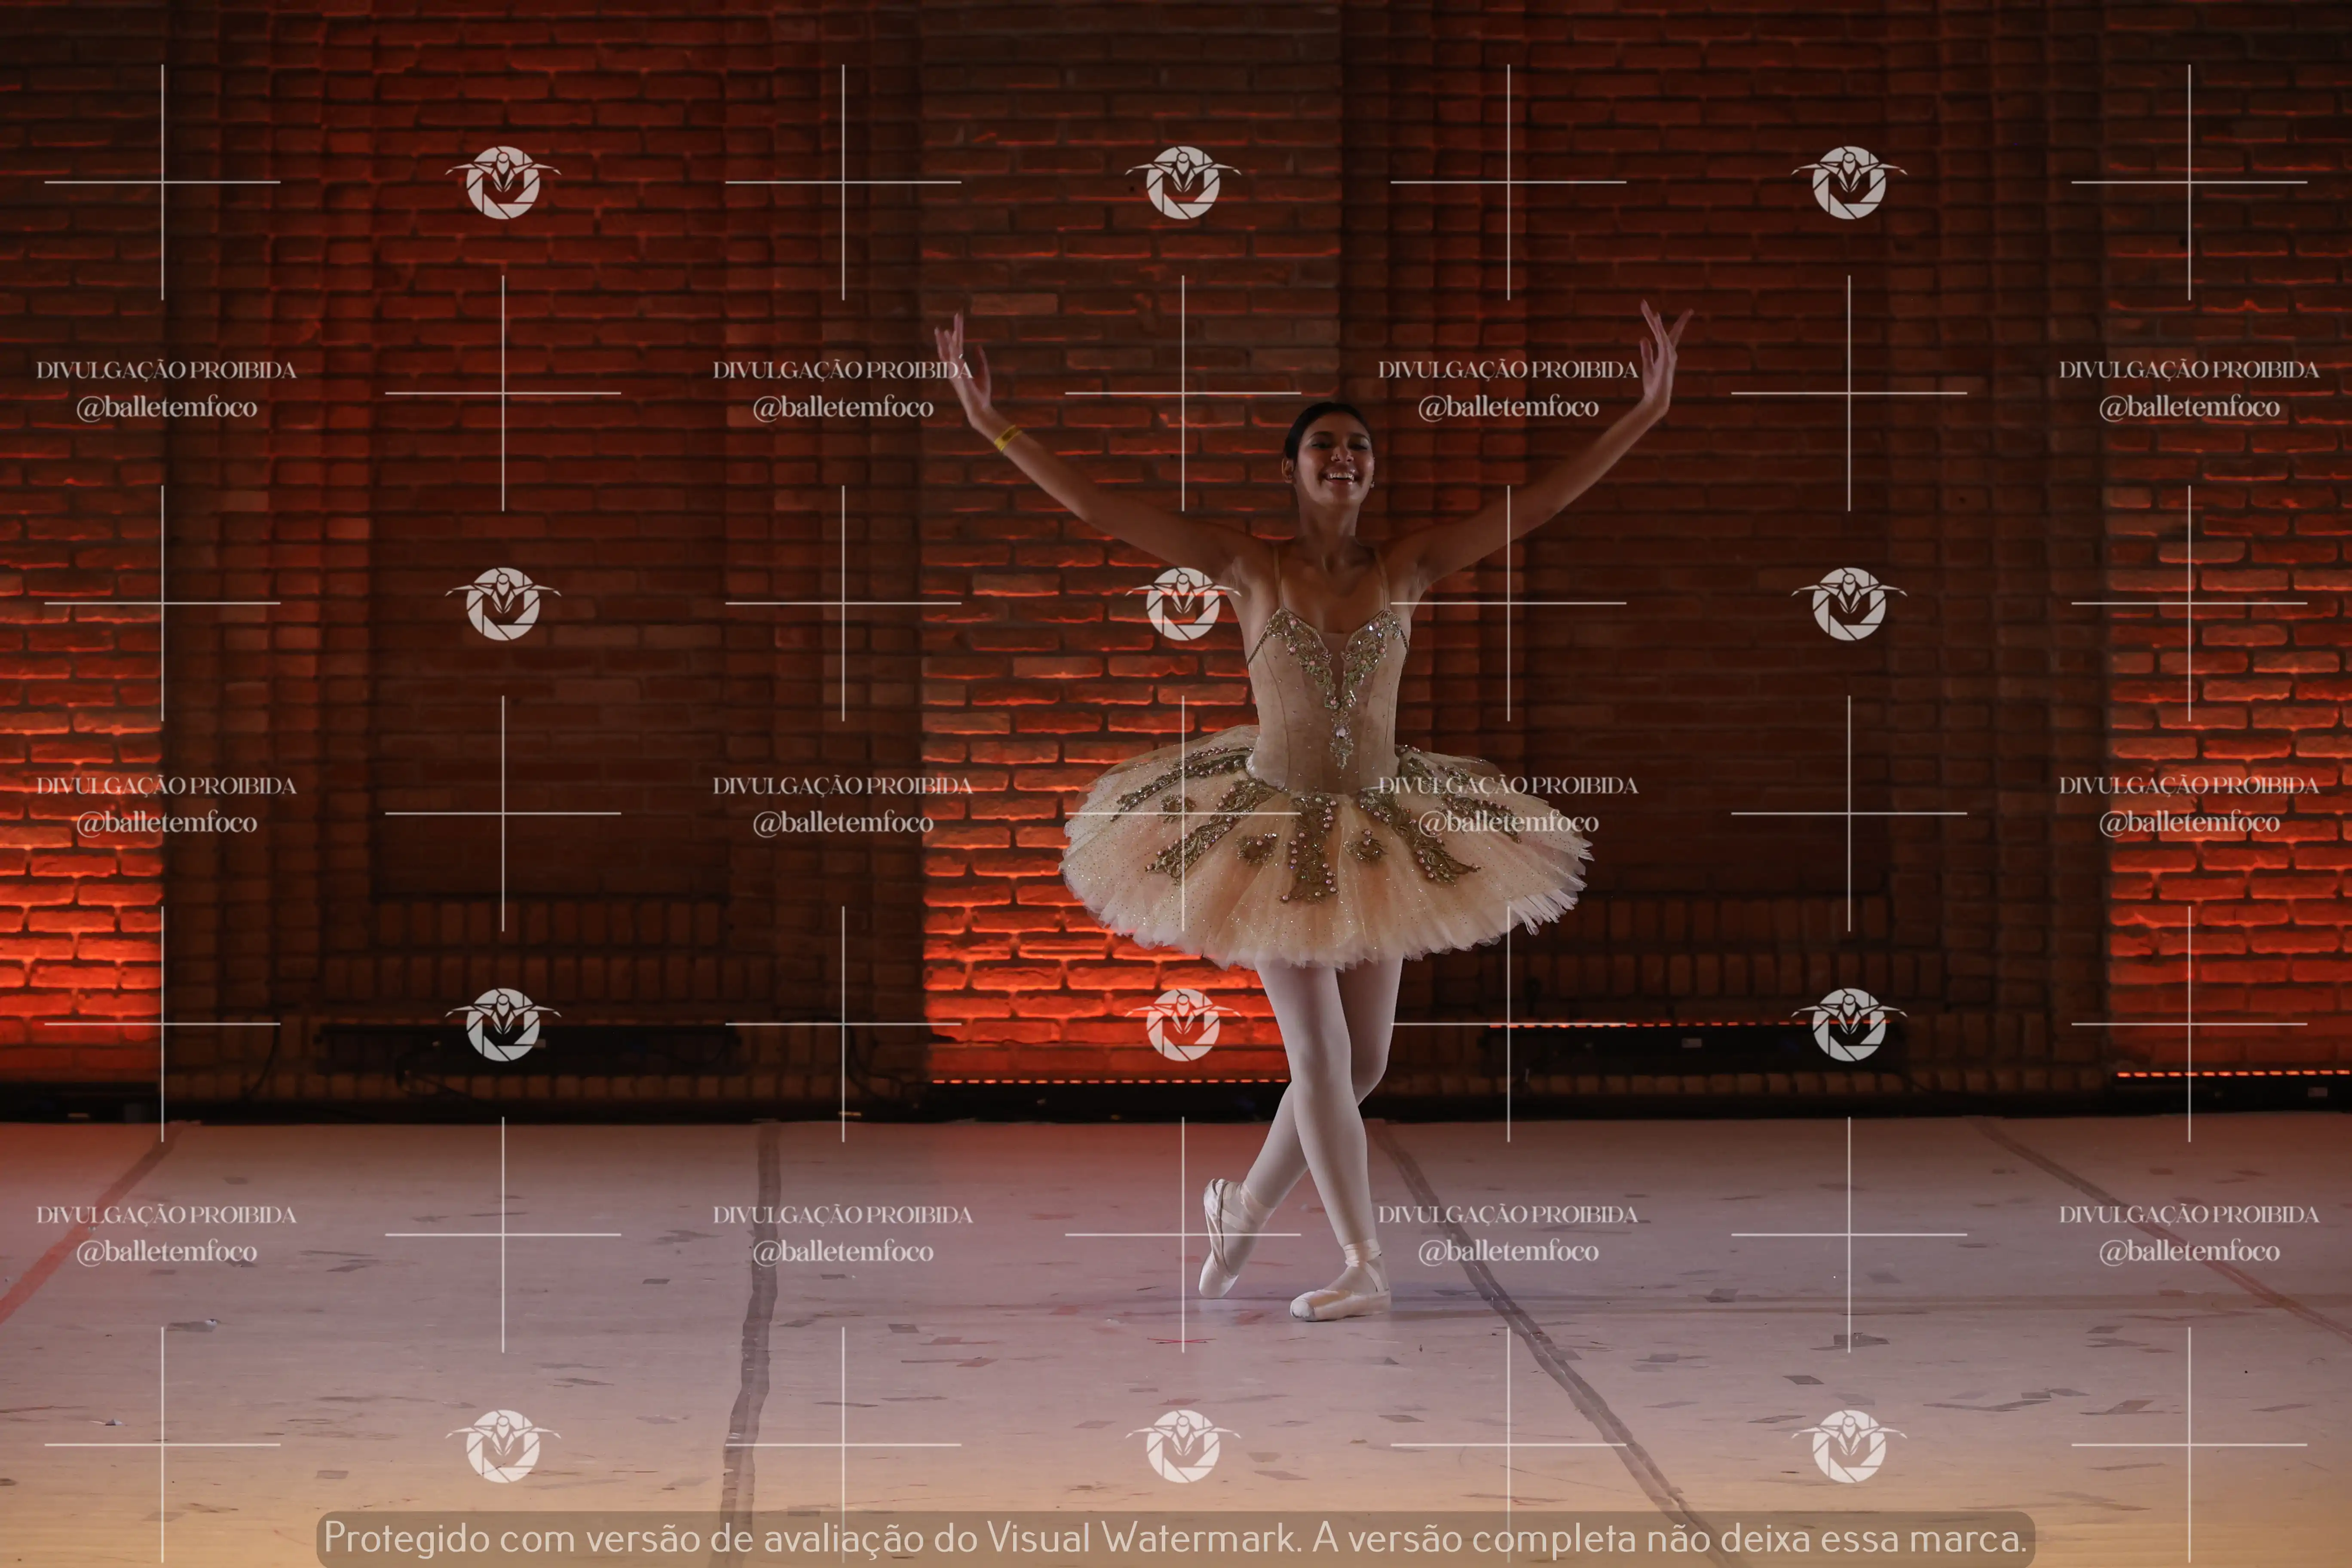Click the crosshair center over the dancer's lower legs
Viewport: 2352px width, 1568px height.
pos(1183,1234)
